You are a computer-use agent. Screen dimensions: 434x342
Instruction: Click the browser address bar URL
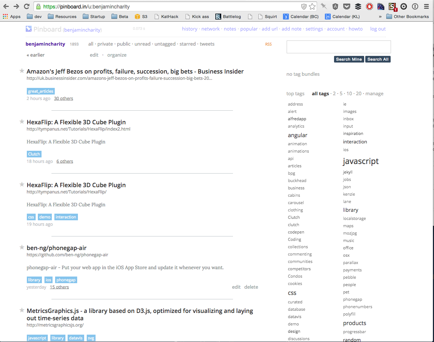click(86, 7)
